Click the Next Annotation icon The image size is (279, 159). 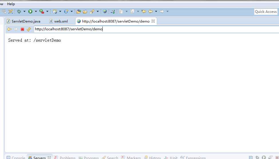click(x=121, y=11)
